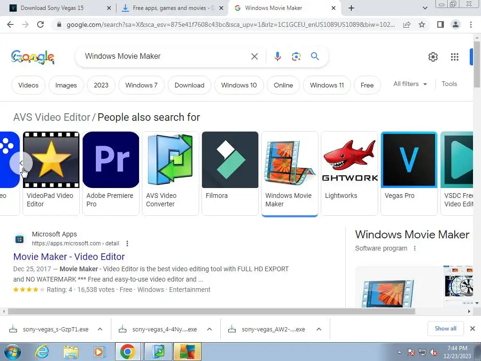Go to Google home via logo
The height and width of the screenshot is (361, 481).
click(x=32, y=57)
